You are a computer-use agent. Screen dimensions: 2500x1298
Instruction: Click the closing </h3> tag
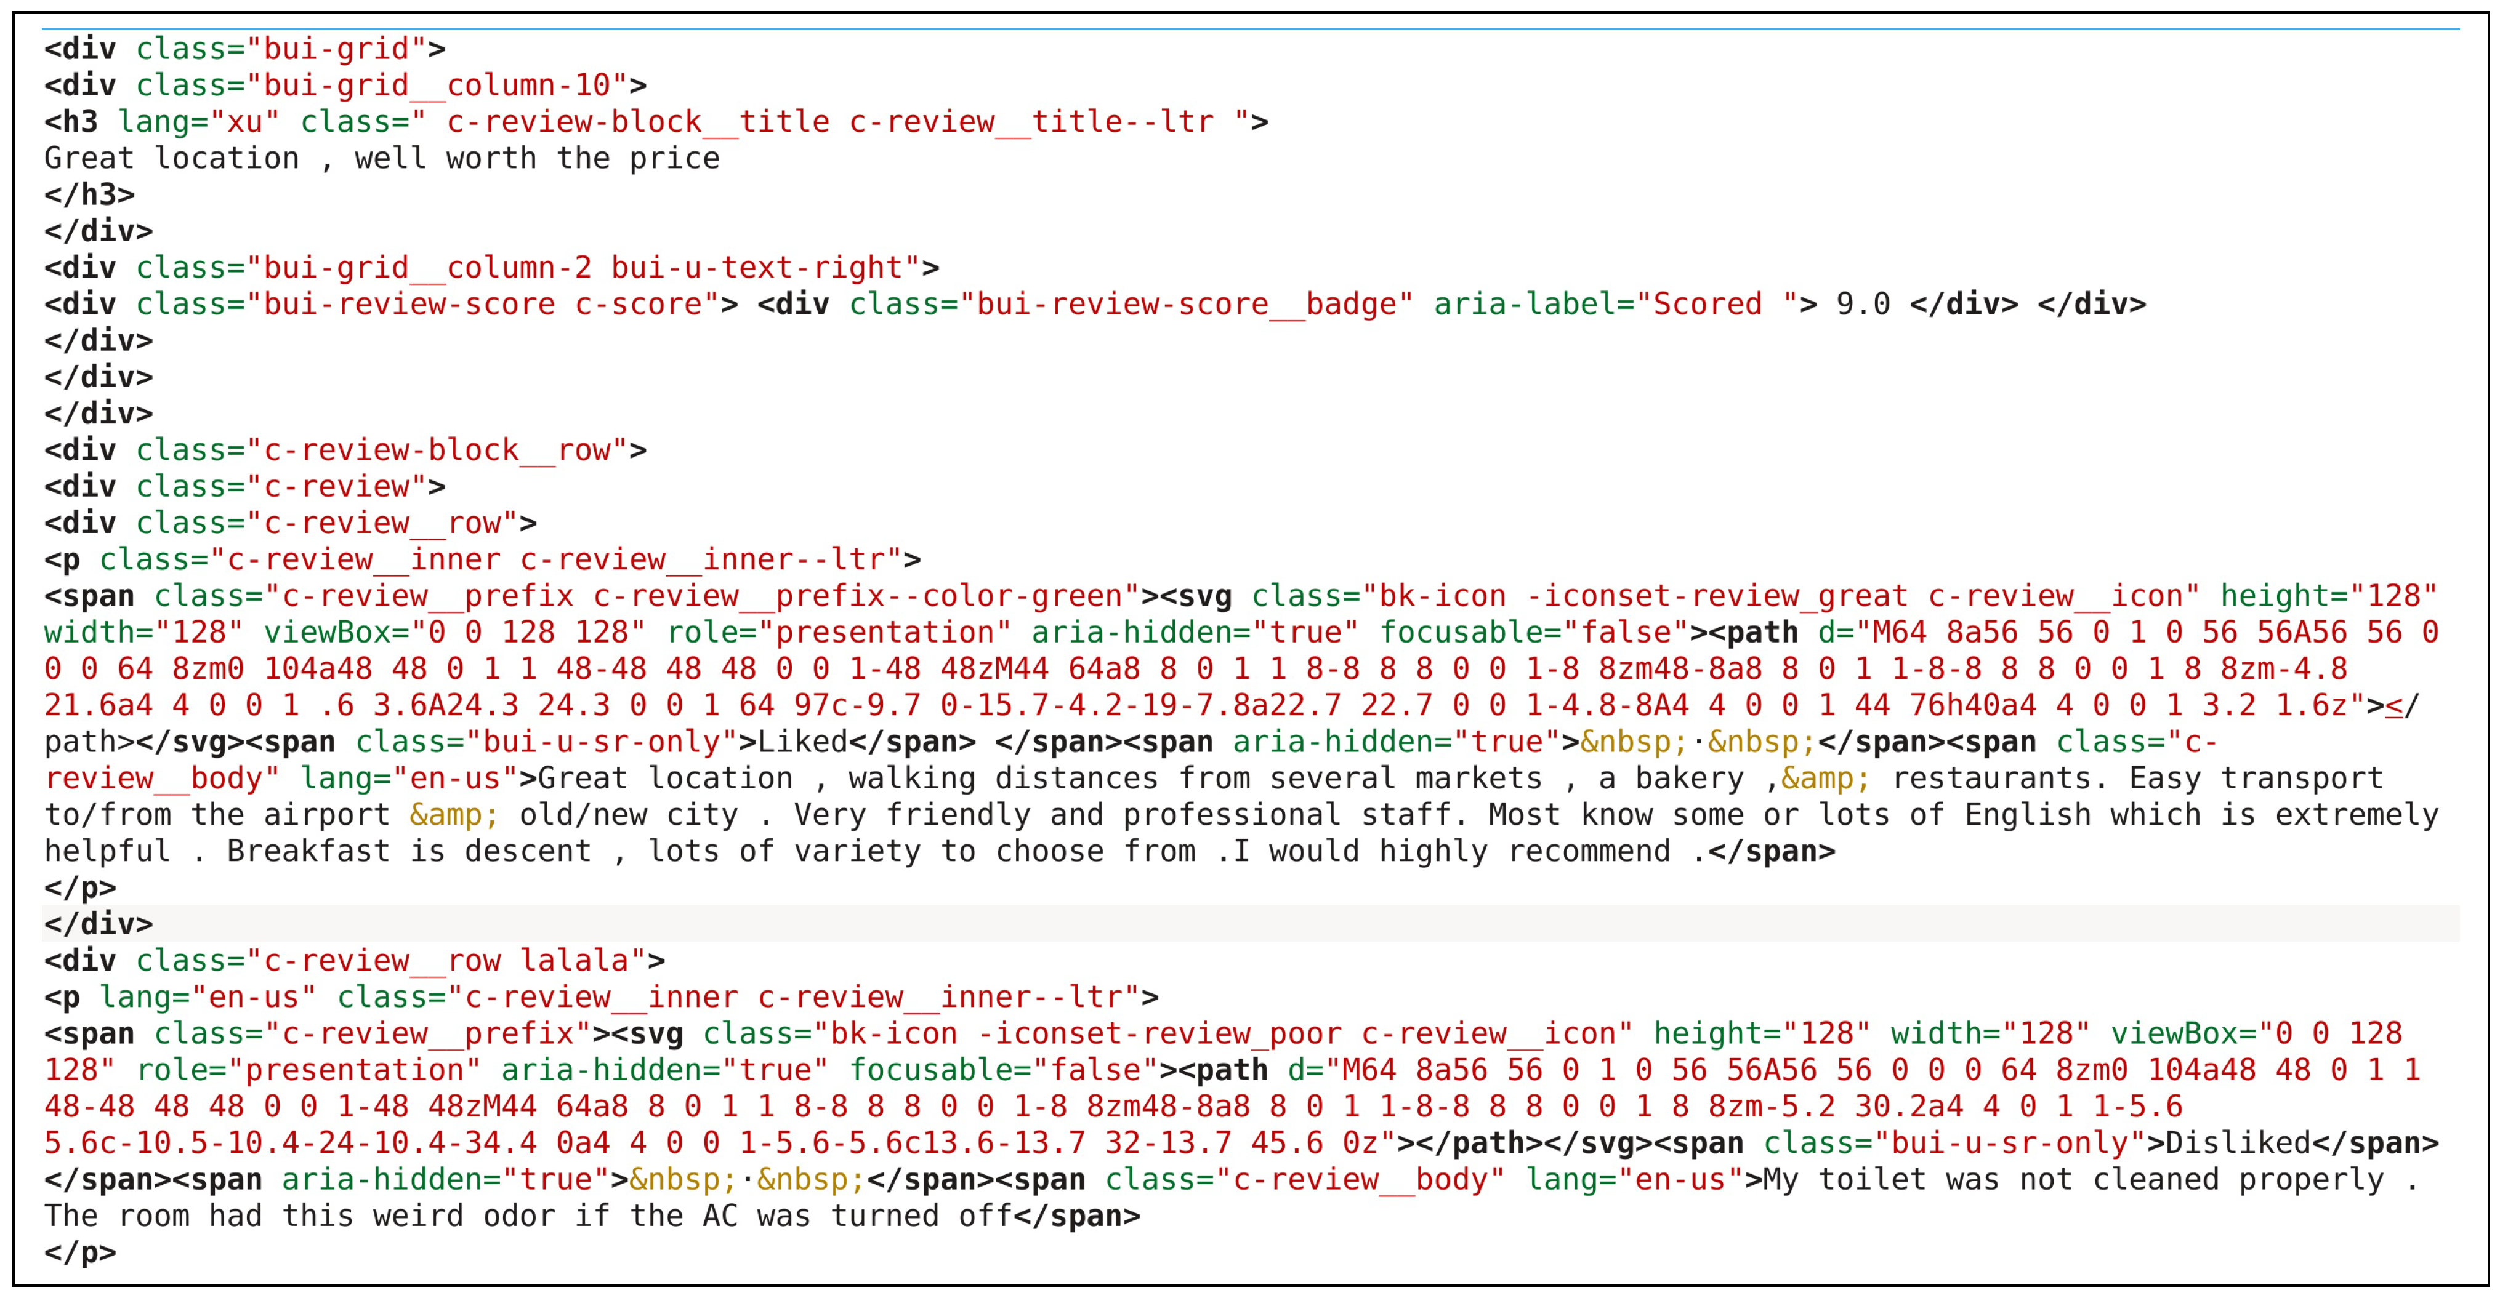89,195
